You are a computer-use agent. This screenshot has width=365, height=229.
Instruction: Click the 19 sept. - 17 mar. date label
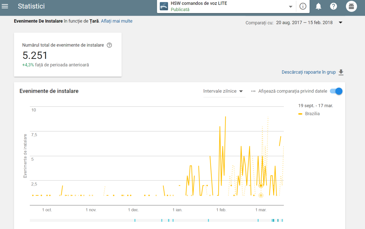316,106
